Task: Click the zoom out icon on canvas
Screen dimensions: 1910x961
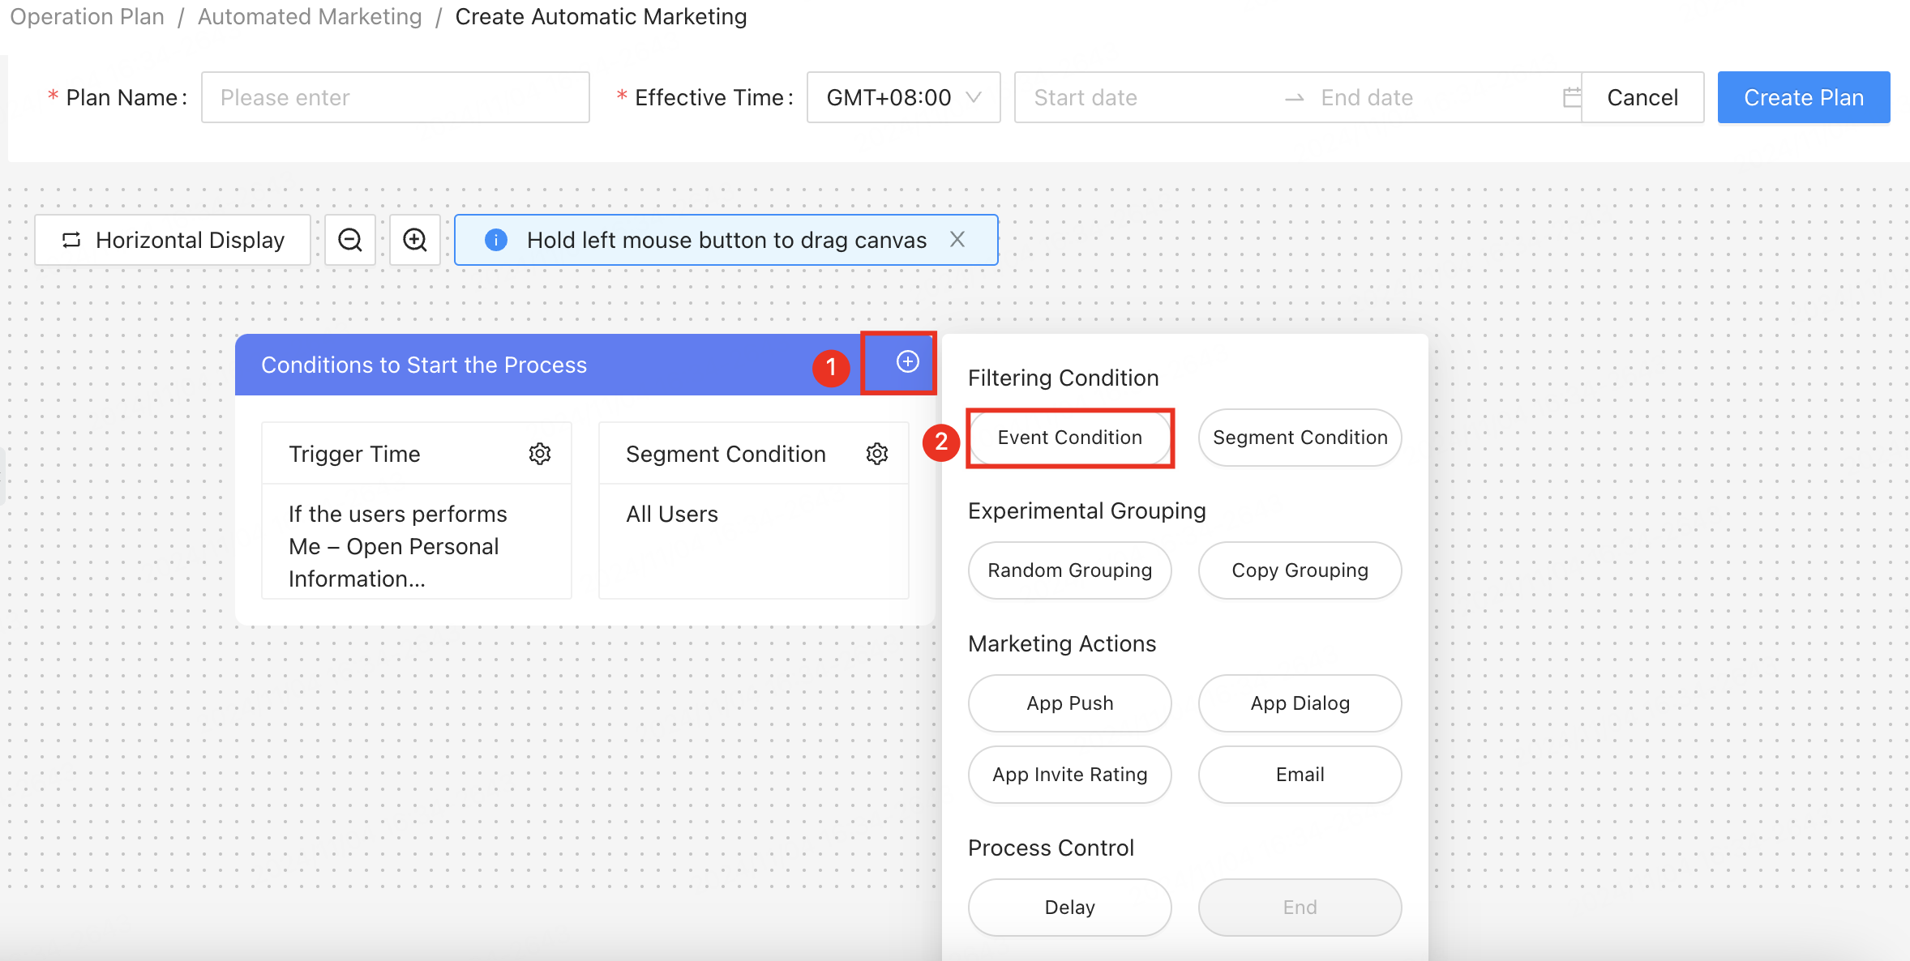Action: (x=352, y=240)
